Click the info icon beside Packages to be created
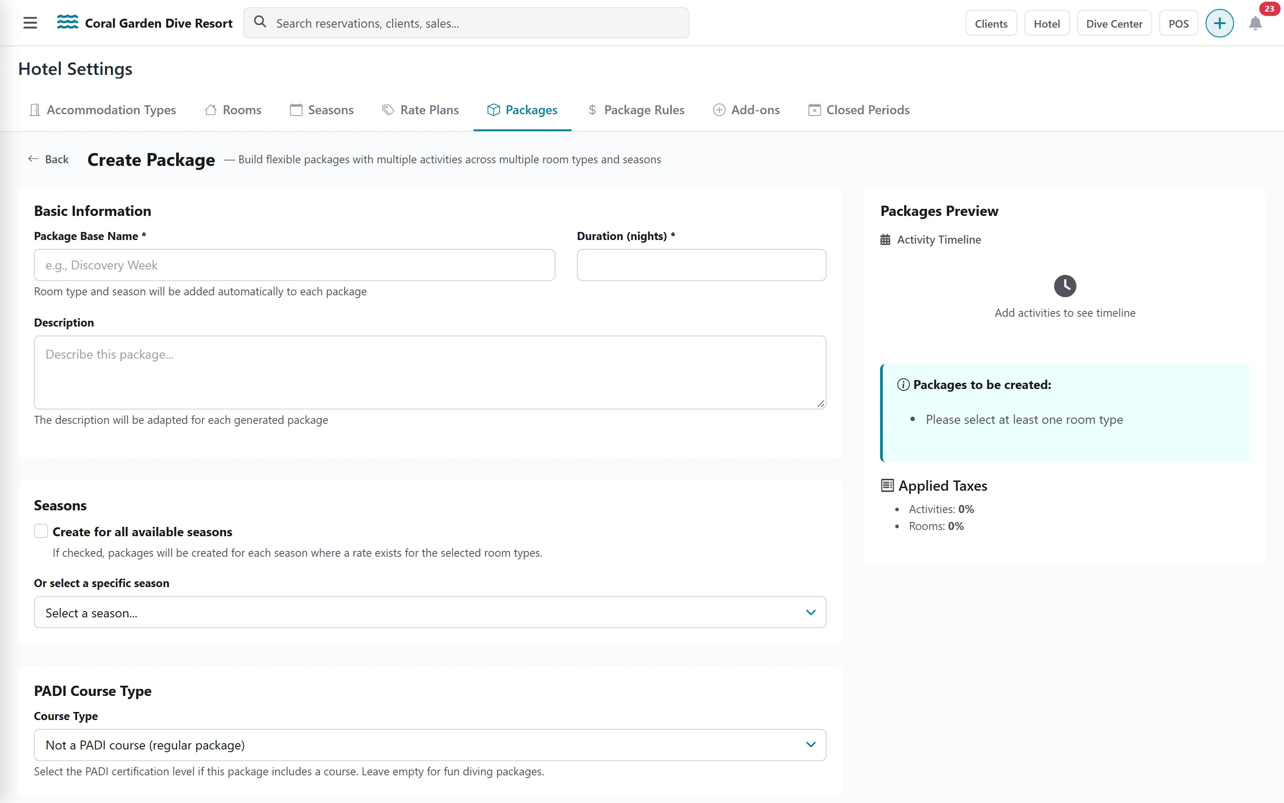The height and width of the screenshot is (803, 1284). [x=903, y=385]
